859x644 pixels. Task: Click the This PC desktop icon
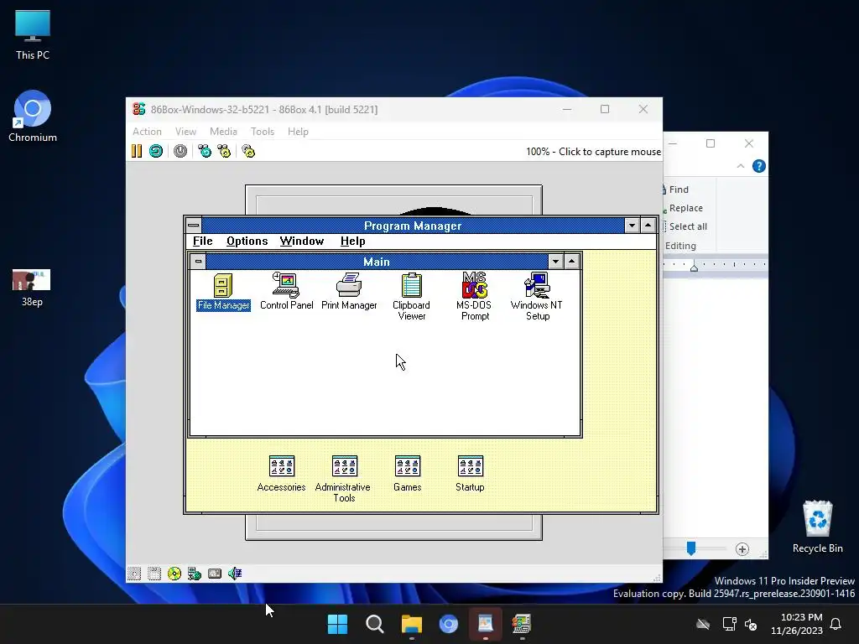click(33, 34)
